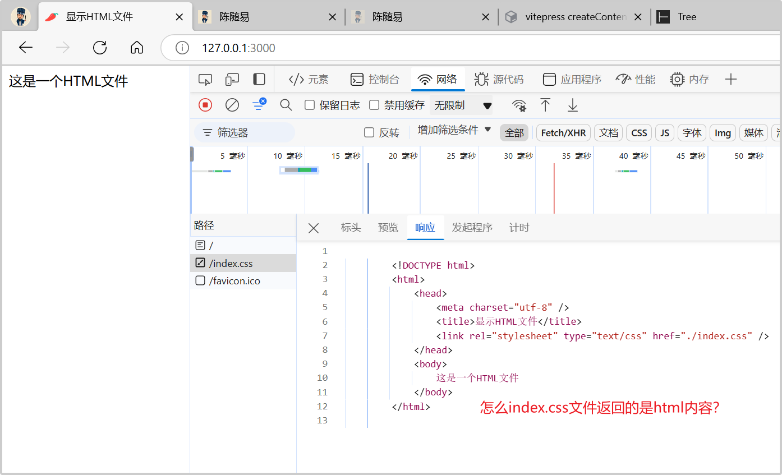Clear the network log
Viewport: 782px width, 475px height.
[232, 105]
